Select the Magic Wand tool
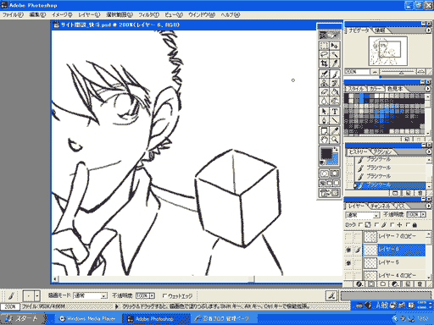Viewport: 434px width, 325px height. coord(335,54)
